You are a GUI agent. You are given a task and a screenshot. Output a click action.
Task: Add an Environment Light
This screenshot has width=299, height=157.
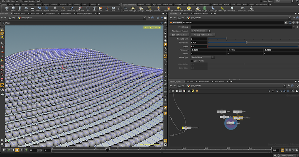(x=189, y=9)
